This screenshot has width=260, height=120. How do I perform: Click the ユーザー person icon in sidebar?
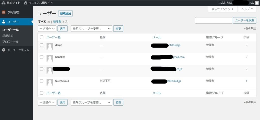pos(4,22)
